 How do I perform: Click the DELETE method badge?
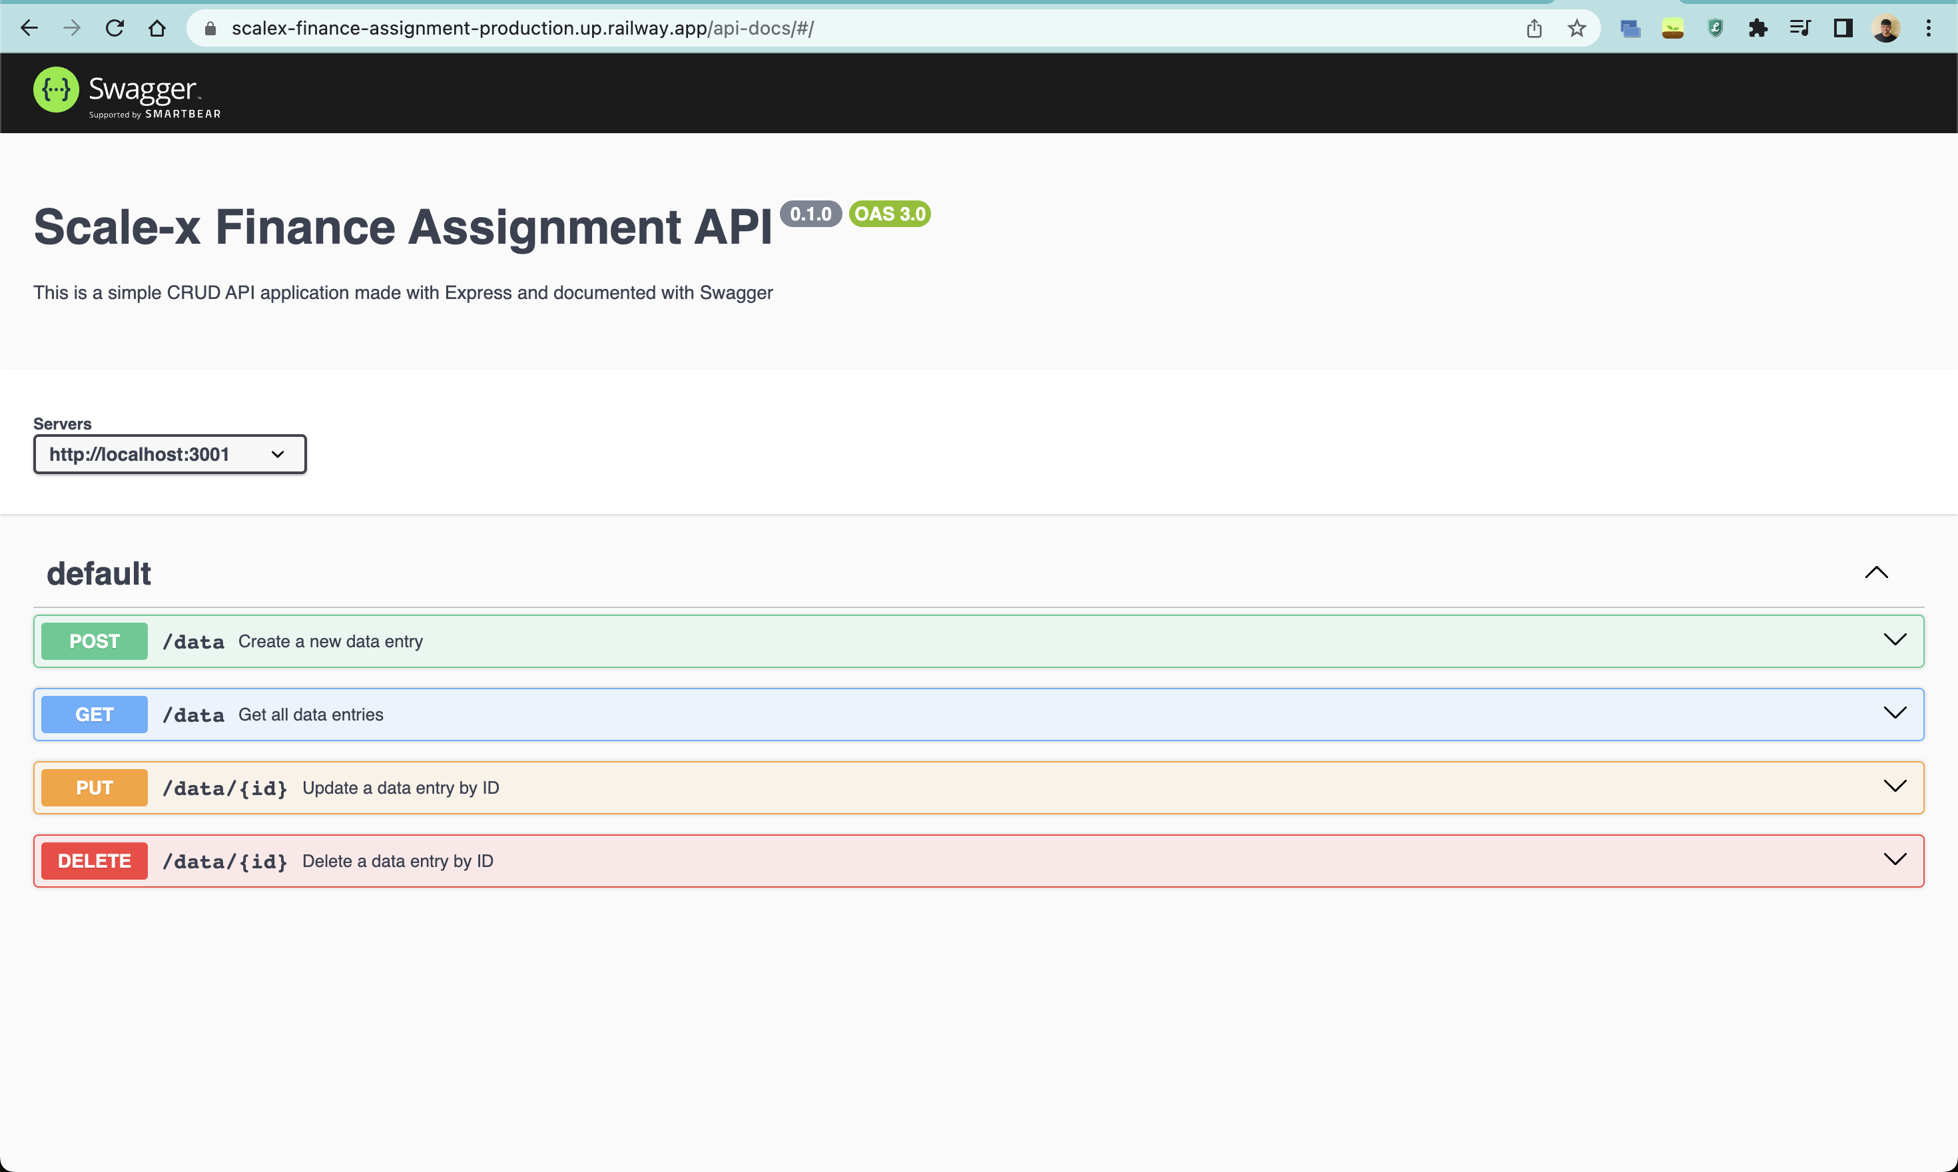(94, 861)
